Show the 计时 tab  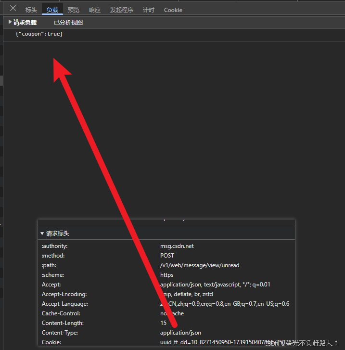[x=149, y=10]
